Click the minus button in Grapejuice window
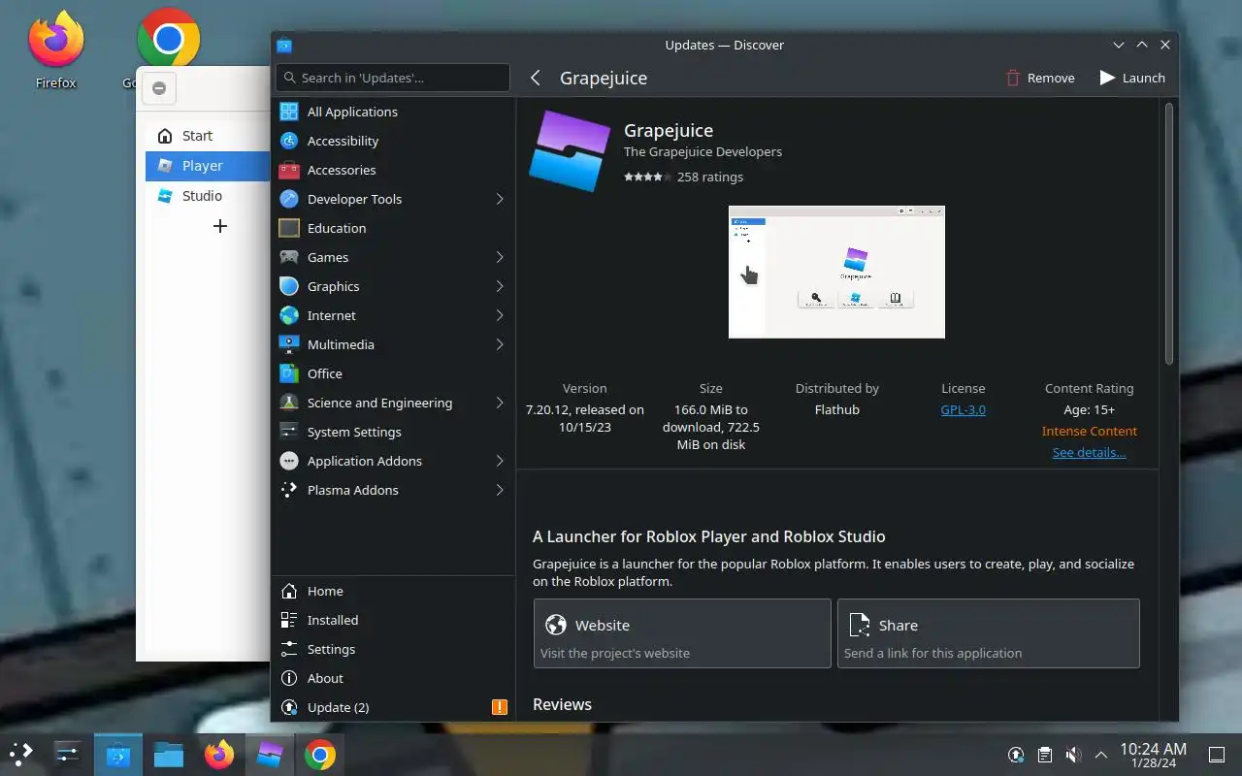Viewport: 1242px width, 776px height. click(x=159, y=88)
